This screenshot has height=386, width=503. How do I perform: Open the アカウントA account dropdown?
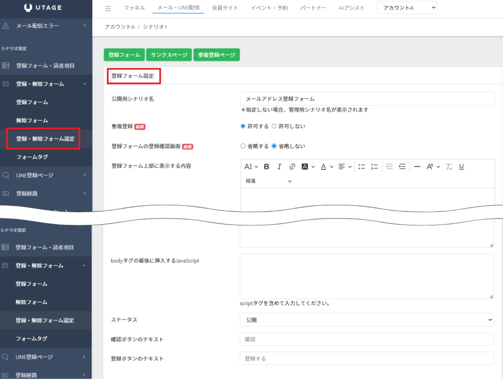407,8
